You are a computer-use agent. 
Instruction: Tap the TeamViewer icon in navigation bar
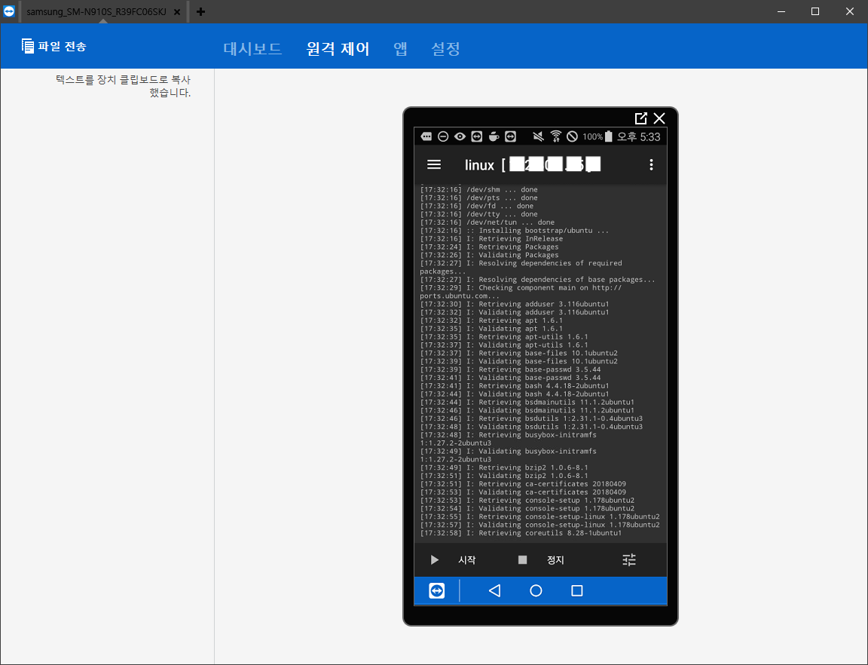click(437, 591)
